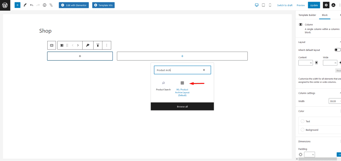The image size is (341, 161).
Task: Open block options three-dot menu
Action: 107,45
